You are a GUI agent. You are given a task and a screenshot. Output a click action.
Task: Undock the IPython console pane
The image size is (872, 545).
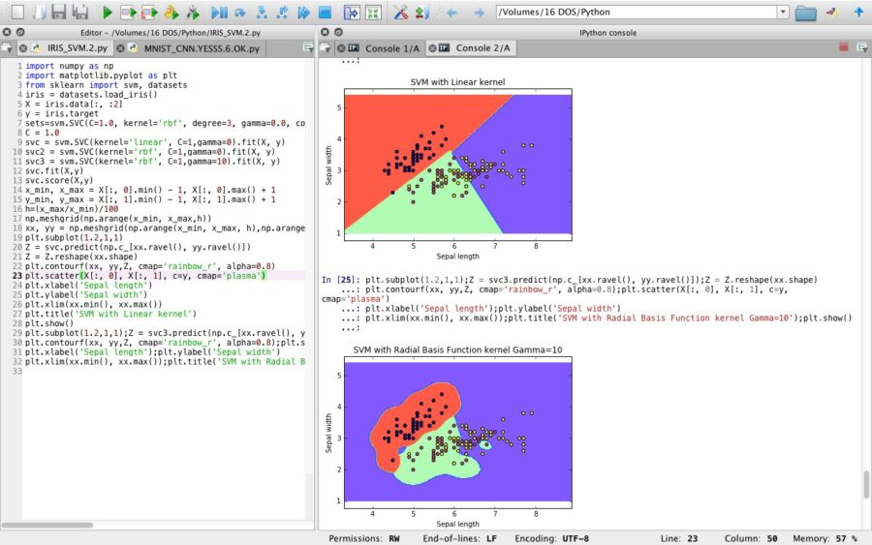(338, 32)
